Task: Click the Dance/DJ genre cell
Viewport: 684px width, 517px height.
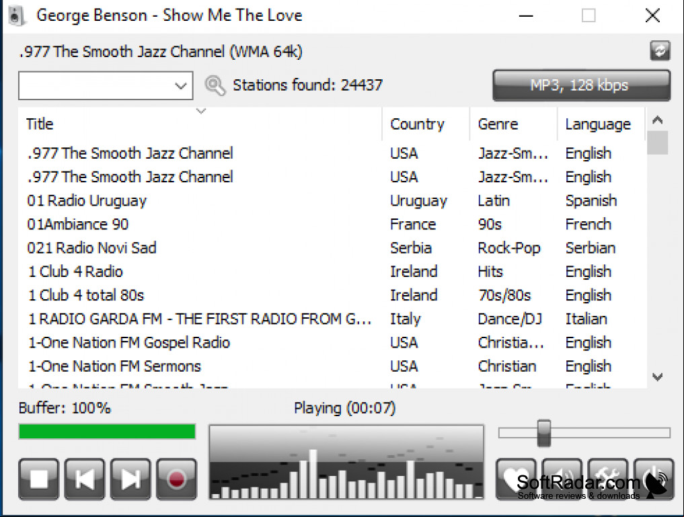Action: click(x=510, y=319)
